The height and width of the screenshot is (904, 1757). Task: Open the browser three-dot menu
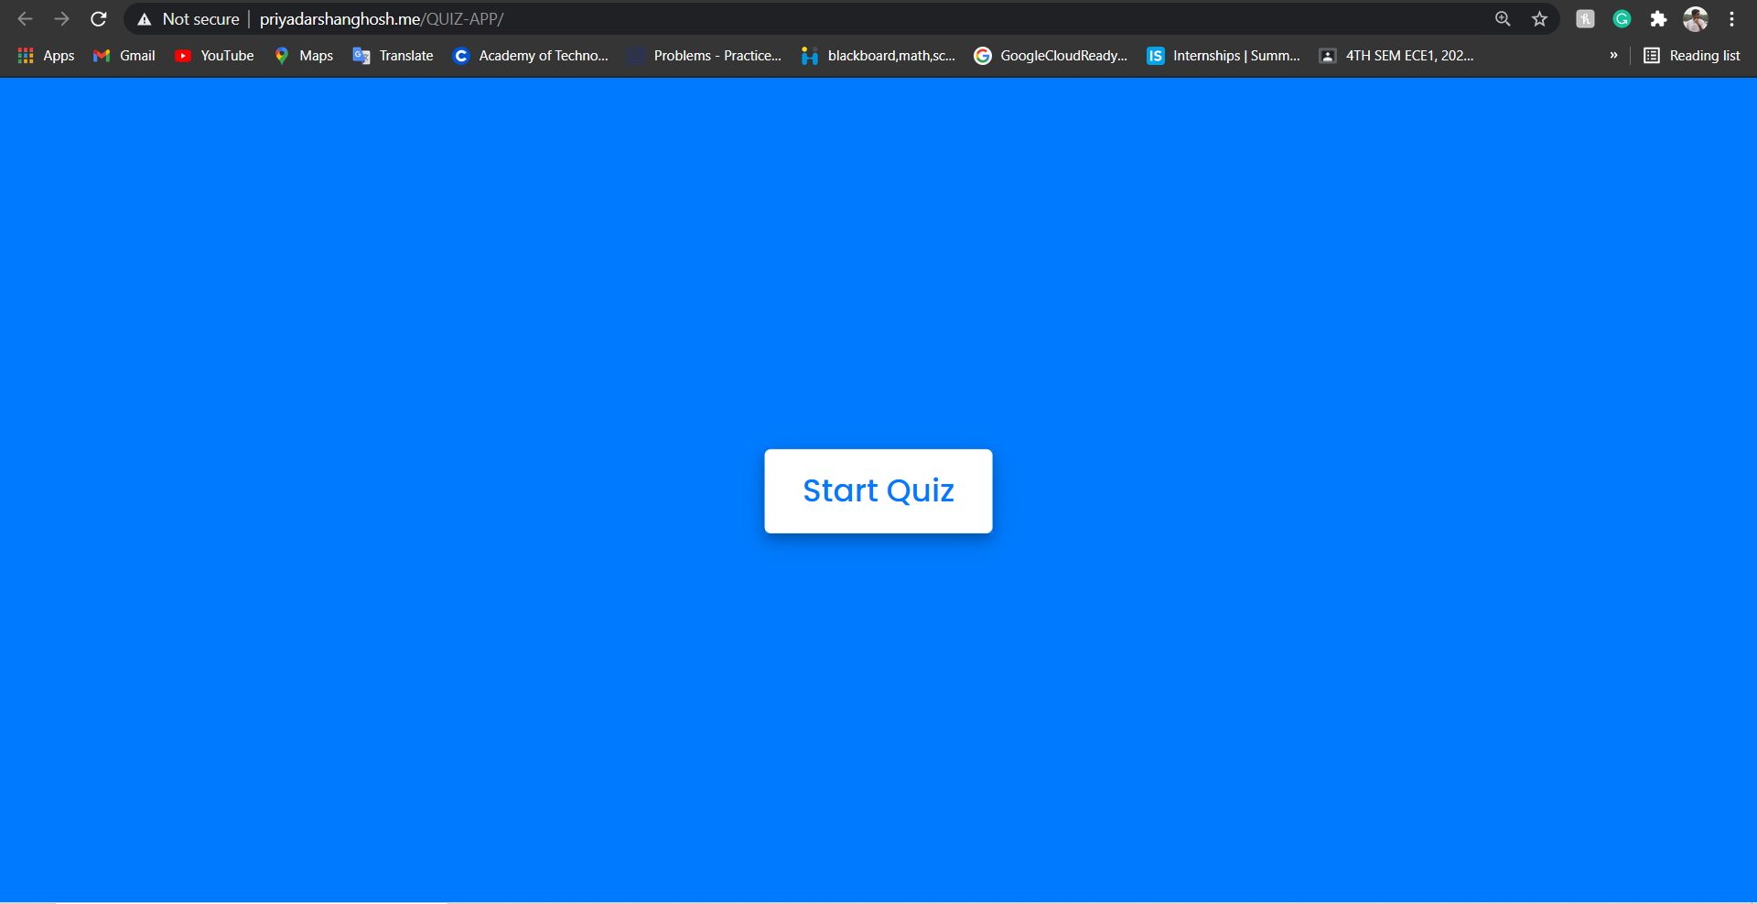(x=1732, y=18)
